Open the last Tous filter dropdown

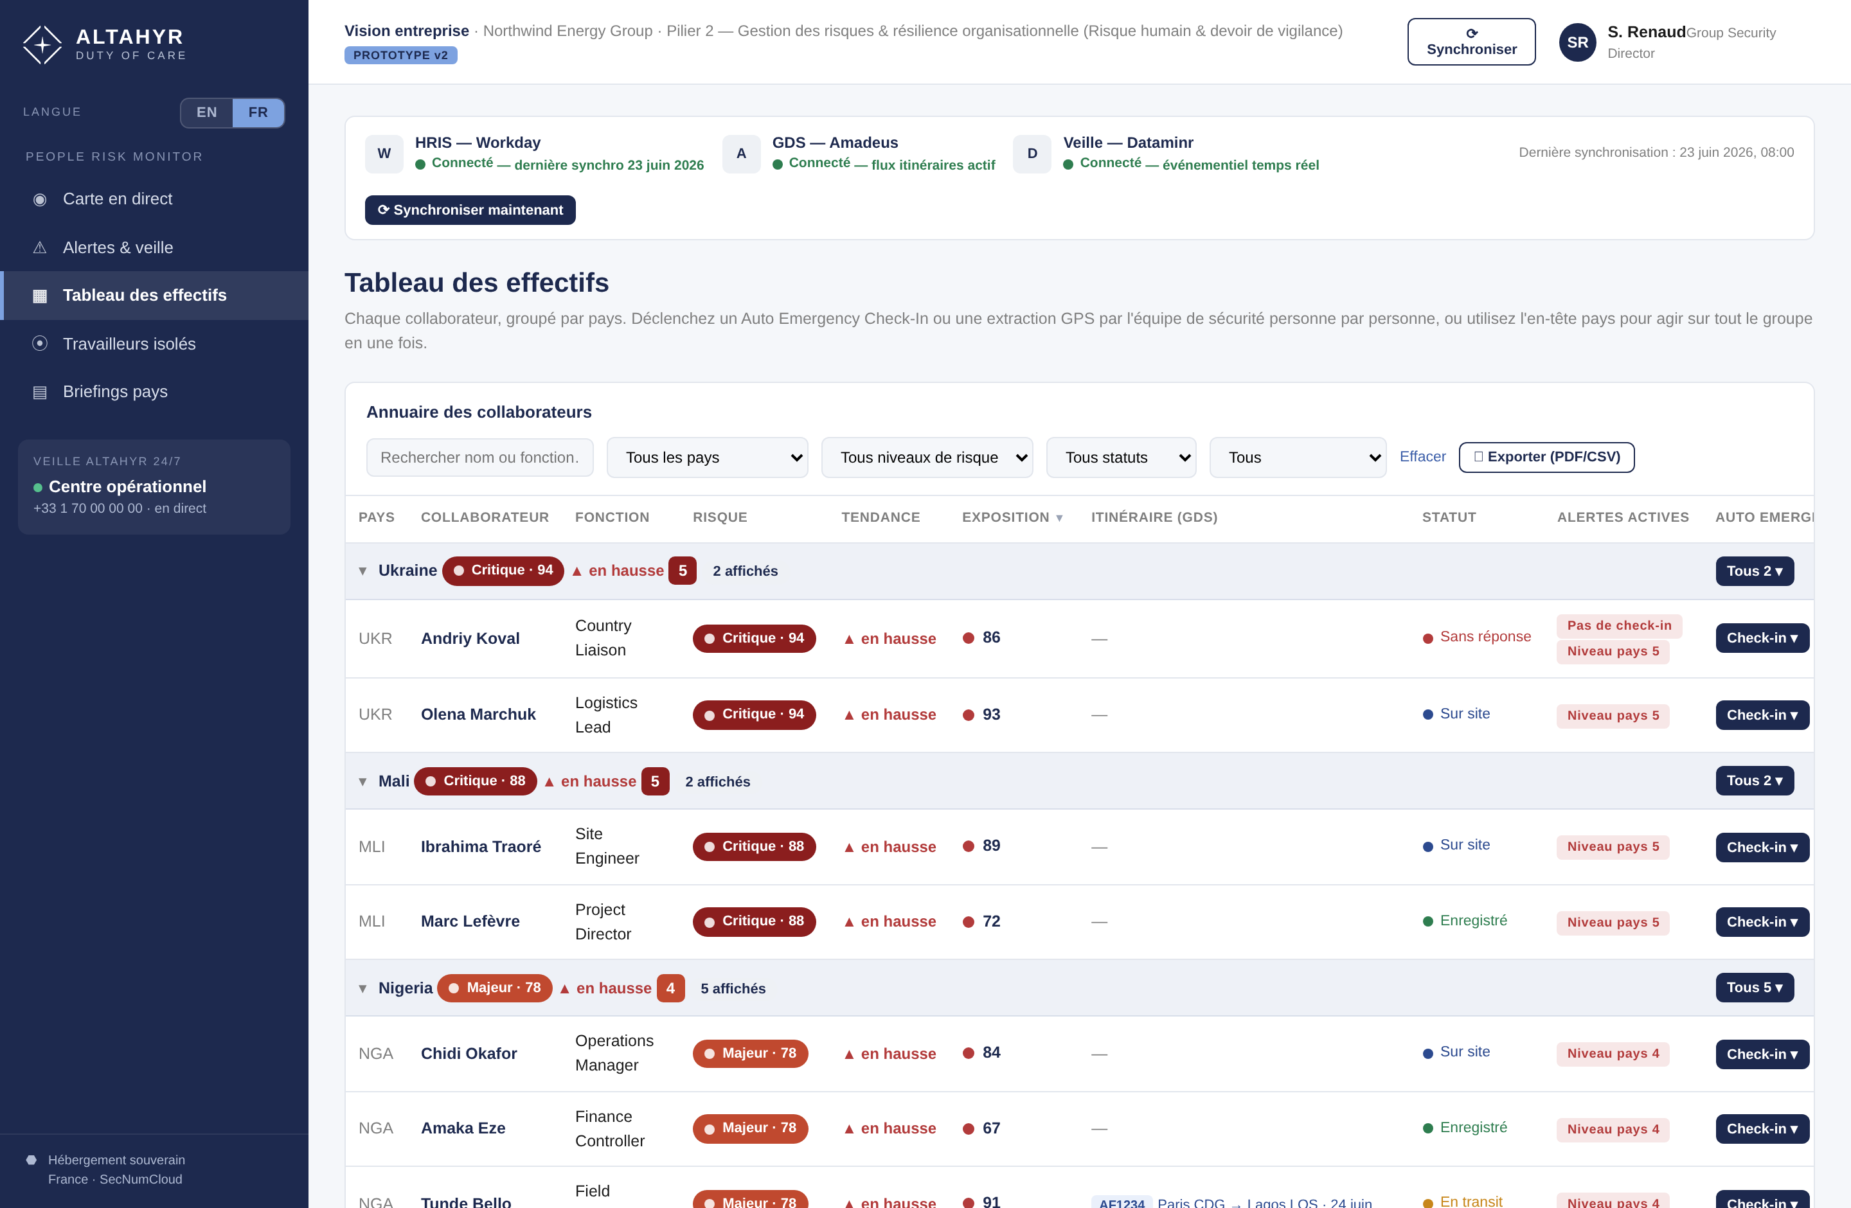click(1298, 458)
